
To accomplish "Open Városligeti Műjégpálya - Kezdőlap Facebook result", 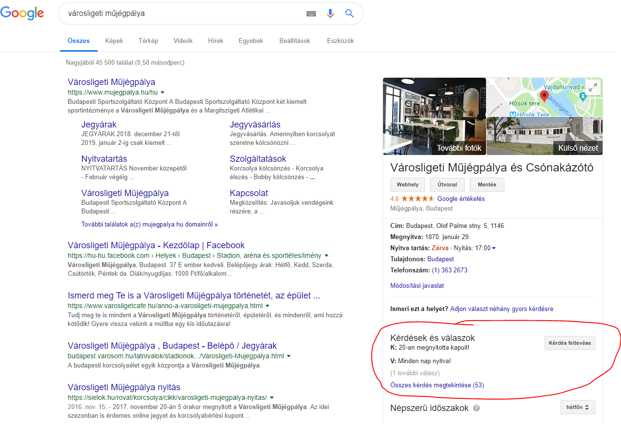I will (x=156, y=245).
